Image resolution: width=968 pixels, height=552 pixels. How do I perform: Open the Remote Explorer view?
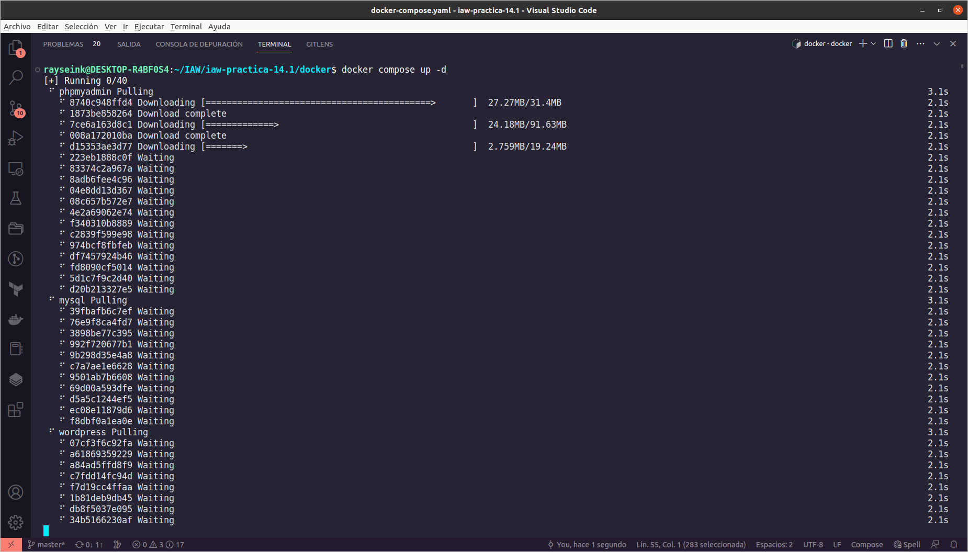point(16,169)
